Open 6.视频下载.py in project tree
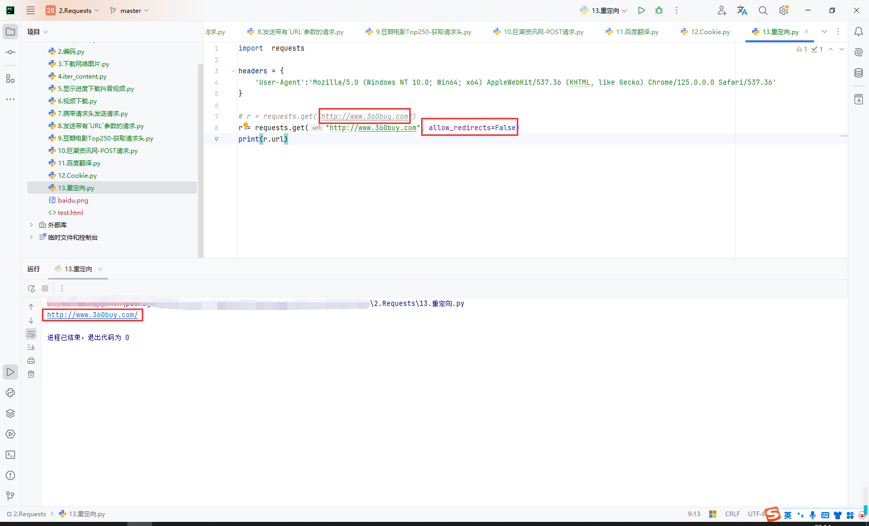This screenshot has height=526, width=869. (77, 101)
